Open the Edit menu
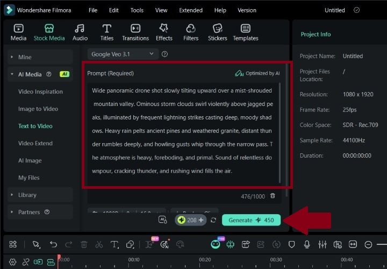 tap(114, 10)
